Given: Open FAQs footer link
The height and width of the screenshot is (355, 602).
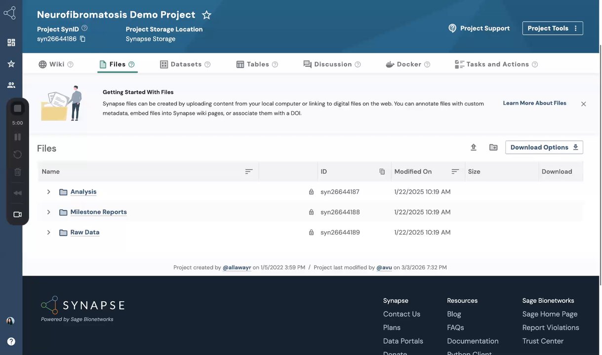Looking at the screenshot, I should (x=455, y=327).
